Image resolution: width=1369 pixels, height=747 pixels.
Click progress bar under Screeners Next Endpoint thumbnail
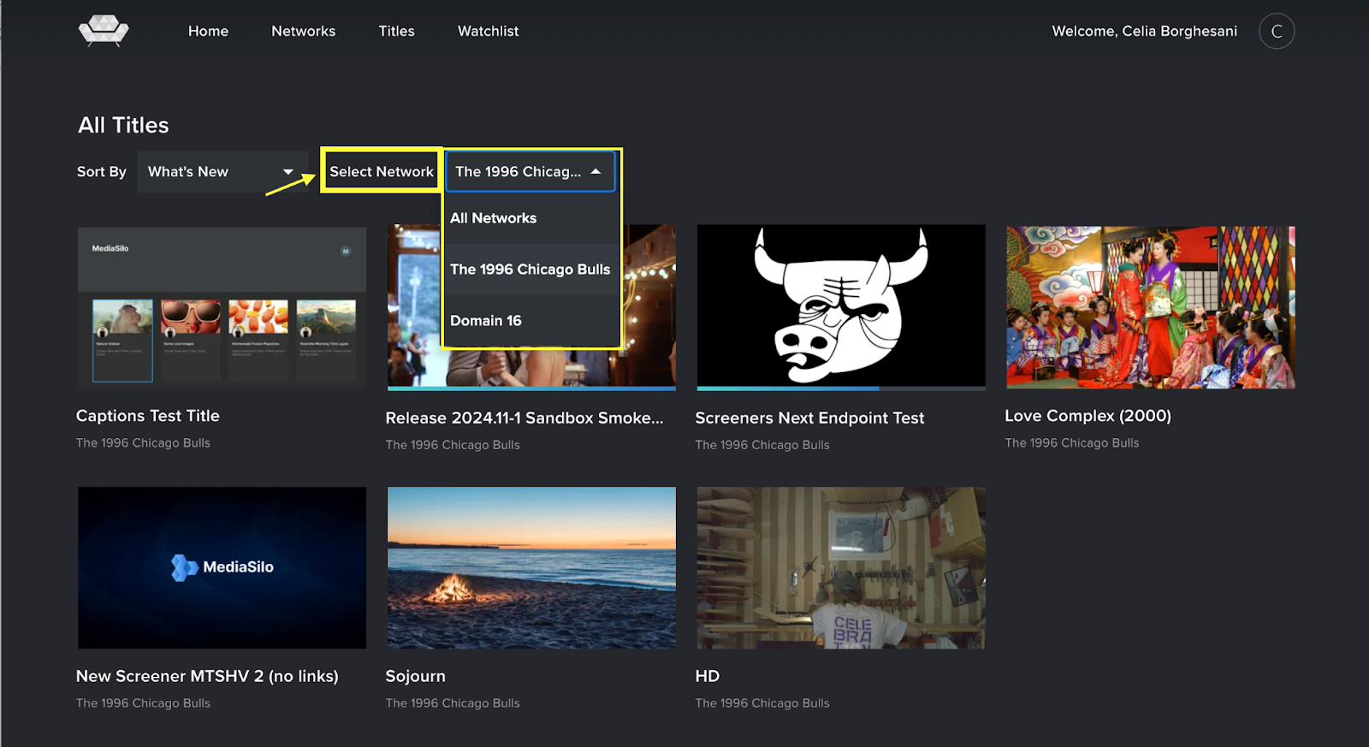(x=841, y=388)
